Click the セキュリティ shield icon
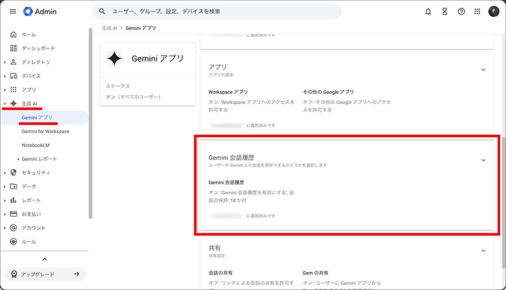This screenshot has width=506, height=290. [13, 173]
